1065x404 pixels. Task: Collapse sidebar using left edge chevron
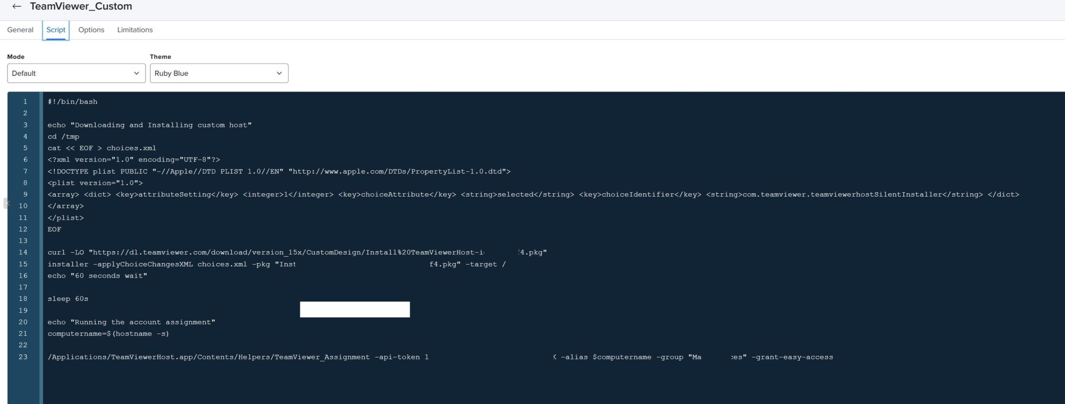7,203
